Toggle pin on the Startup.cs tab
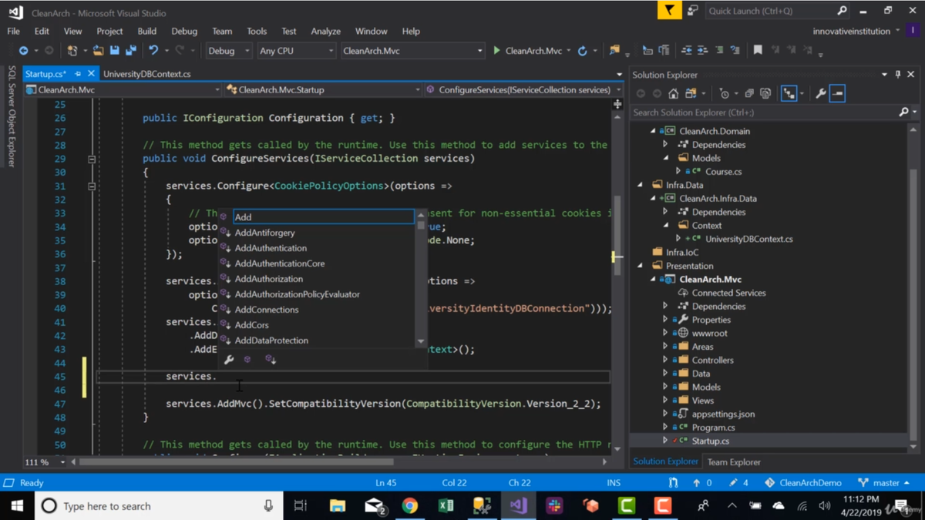925x520 pixels. pos(78,74)
